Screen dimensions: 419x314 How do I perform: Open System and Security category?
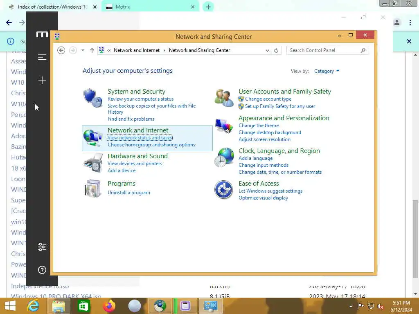[x=136, y=91]
